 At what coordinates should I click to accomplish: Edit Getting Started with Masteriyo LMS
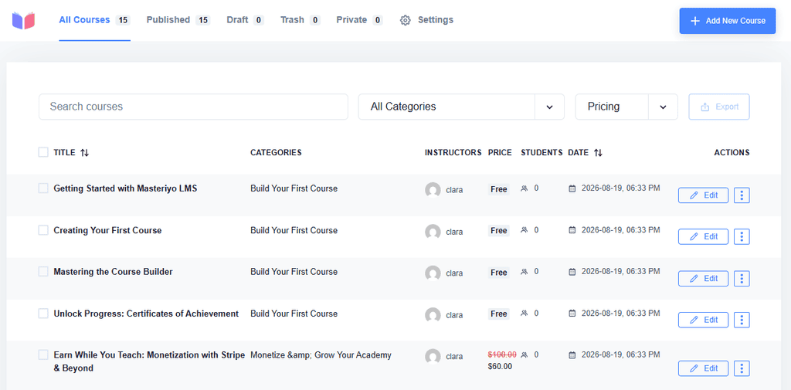703,195
